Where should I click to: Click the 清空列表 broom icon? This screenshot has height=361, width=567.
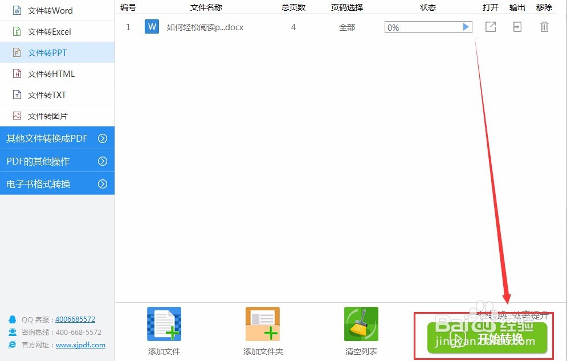[361, 323]
